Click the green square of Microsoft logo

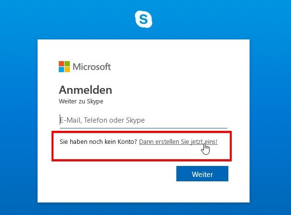click(67, 63)
